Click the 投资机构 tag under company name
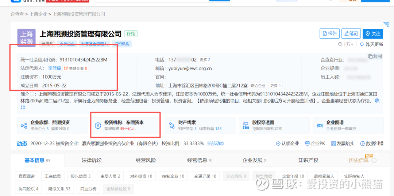Viewport: 394px width, 196px height. (x=121, y=44)
